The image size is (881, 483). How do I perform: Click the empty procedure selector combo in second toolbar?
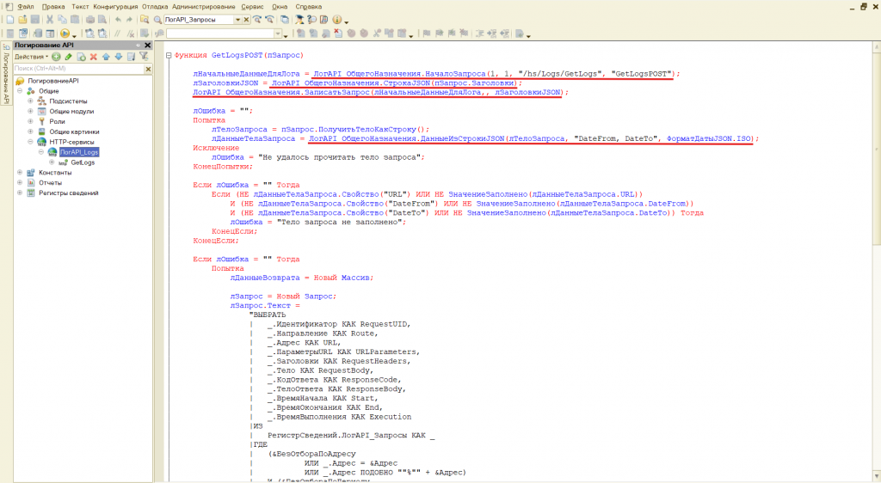tap(223, 34)
